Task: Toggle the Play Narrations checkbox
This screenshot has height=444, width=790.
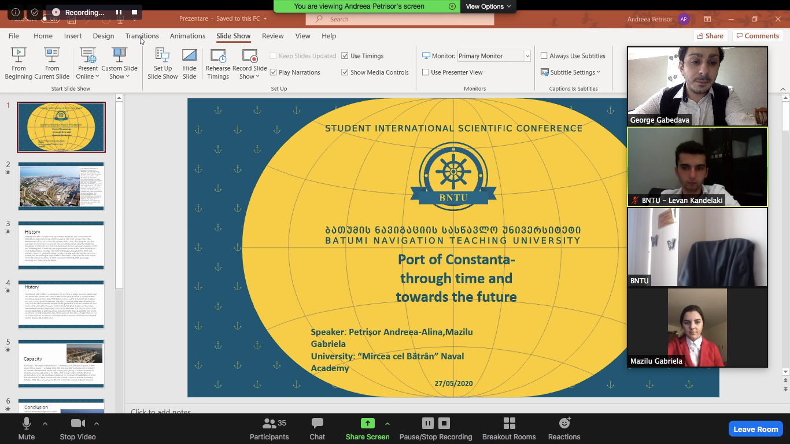Action: (274, 72)
